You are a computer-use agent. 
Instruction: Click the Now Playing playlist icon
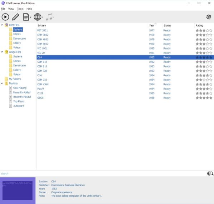(x=10, y=88)
